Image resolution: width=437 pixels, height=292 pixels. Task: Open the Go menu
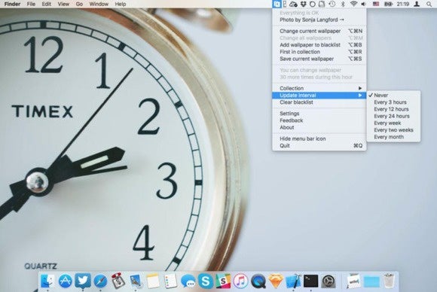coord(79,4)
